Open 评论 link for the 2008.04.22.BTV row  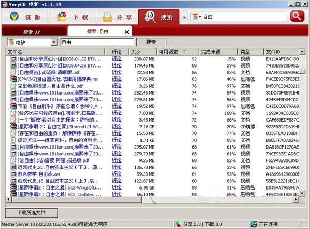[x=117, y=59]
